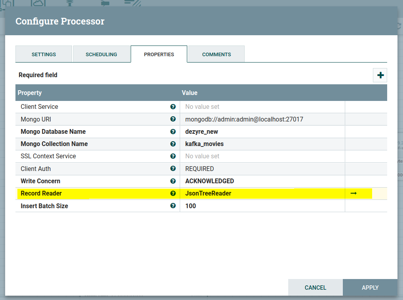The height and width of the screenshot is (300, 403).
Task: Edit the Mongo URI value field
Action: coord(262,119)
